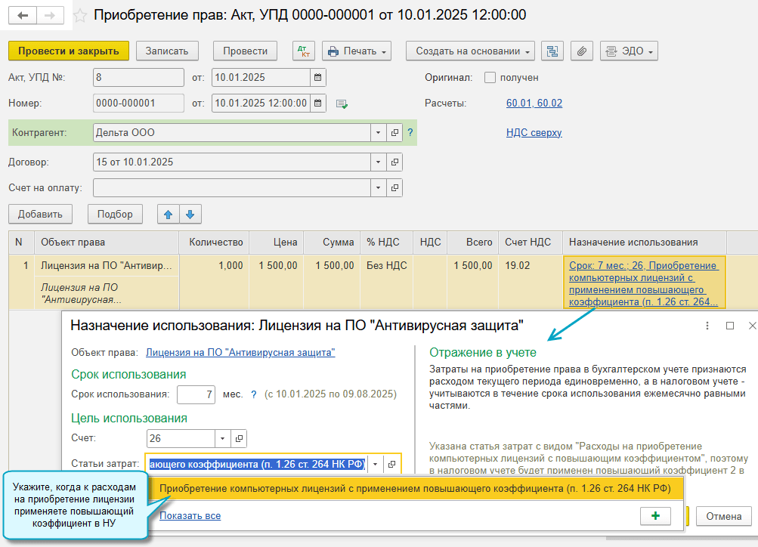Click green plus create button

(655, 515)
